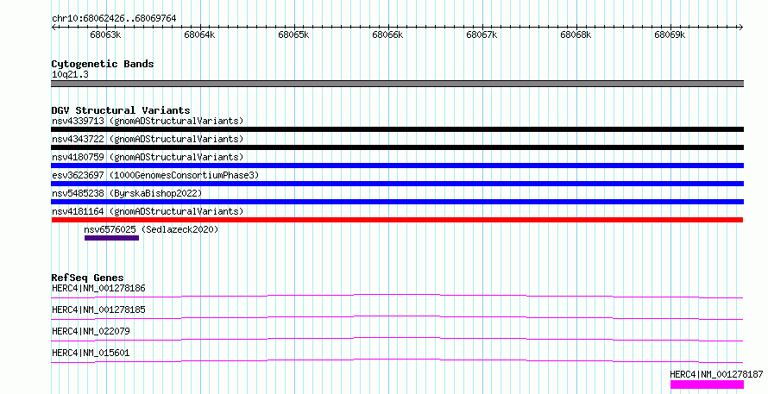Open variant nsv4343722 label

(x=148, y=139)
